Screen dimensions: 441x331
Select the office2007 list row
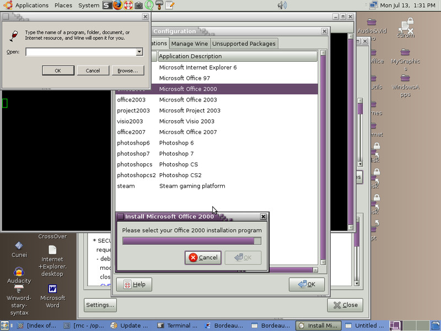pyautogui.click(x=217, y=132)
